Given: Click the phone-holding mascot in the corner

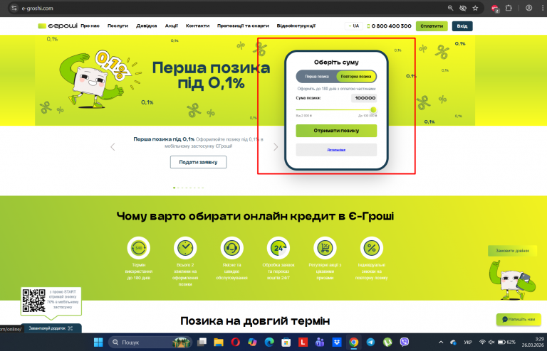Looking at the screenshot, I should coord(513,281).
